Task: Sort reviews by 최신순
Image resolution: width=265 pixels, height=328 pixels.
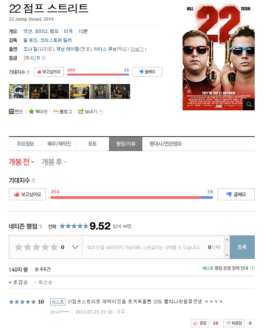Action: click(x=43, y=282)
